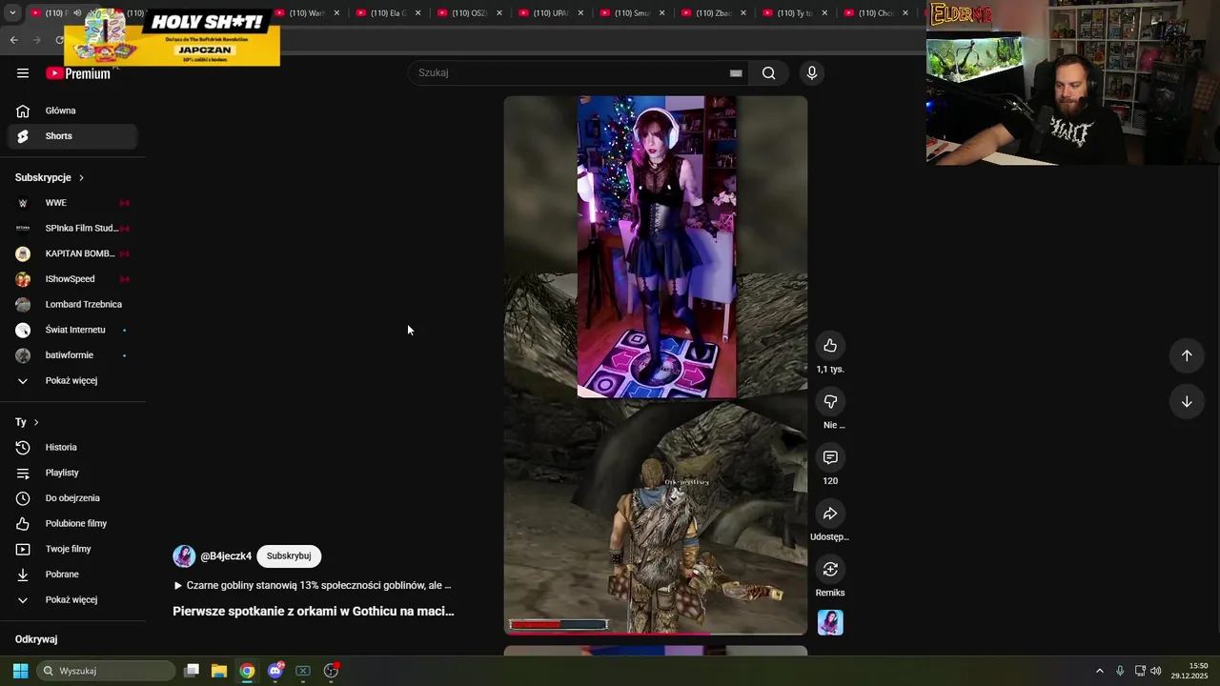The width and height of the screenshot is (1220, 686).
Task: Share the Short via Udostępnij icon
Action: pyautogui.click(x=830, y=514)
